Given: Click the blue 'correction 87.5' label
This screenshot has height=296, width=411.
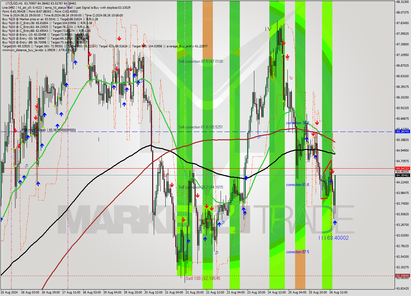Looking at the screenshot, I should [x=298, y=252].
